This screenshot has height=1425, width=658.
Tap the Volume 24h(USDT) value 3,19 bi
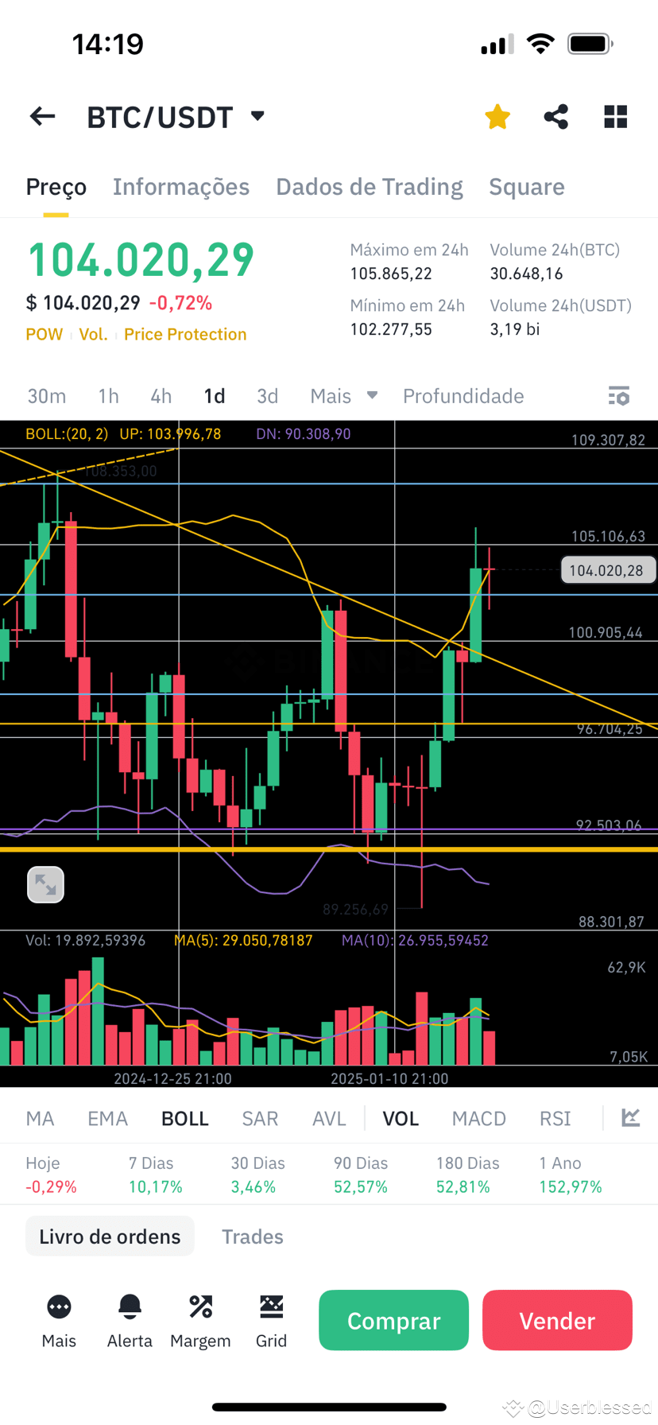pyautogui.click(x=514, y=329)
